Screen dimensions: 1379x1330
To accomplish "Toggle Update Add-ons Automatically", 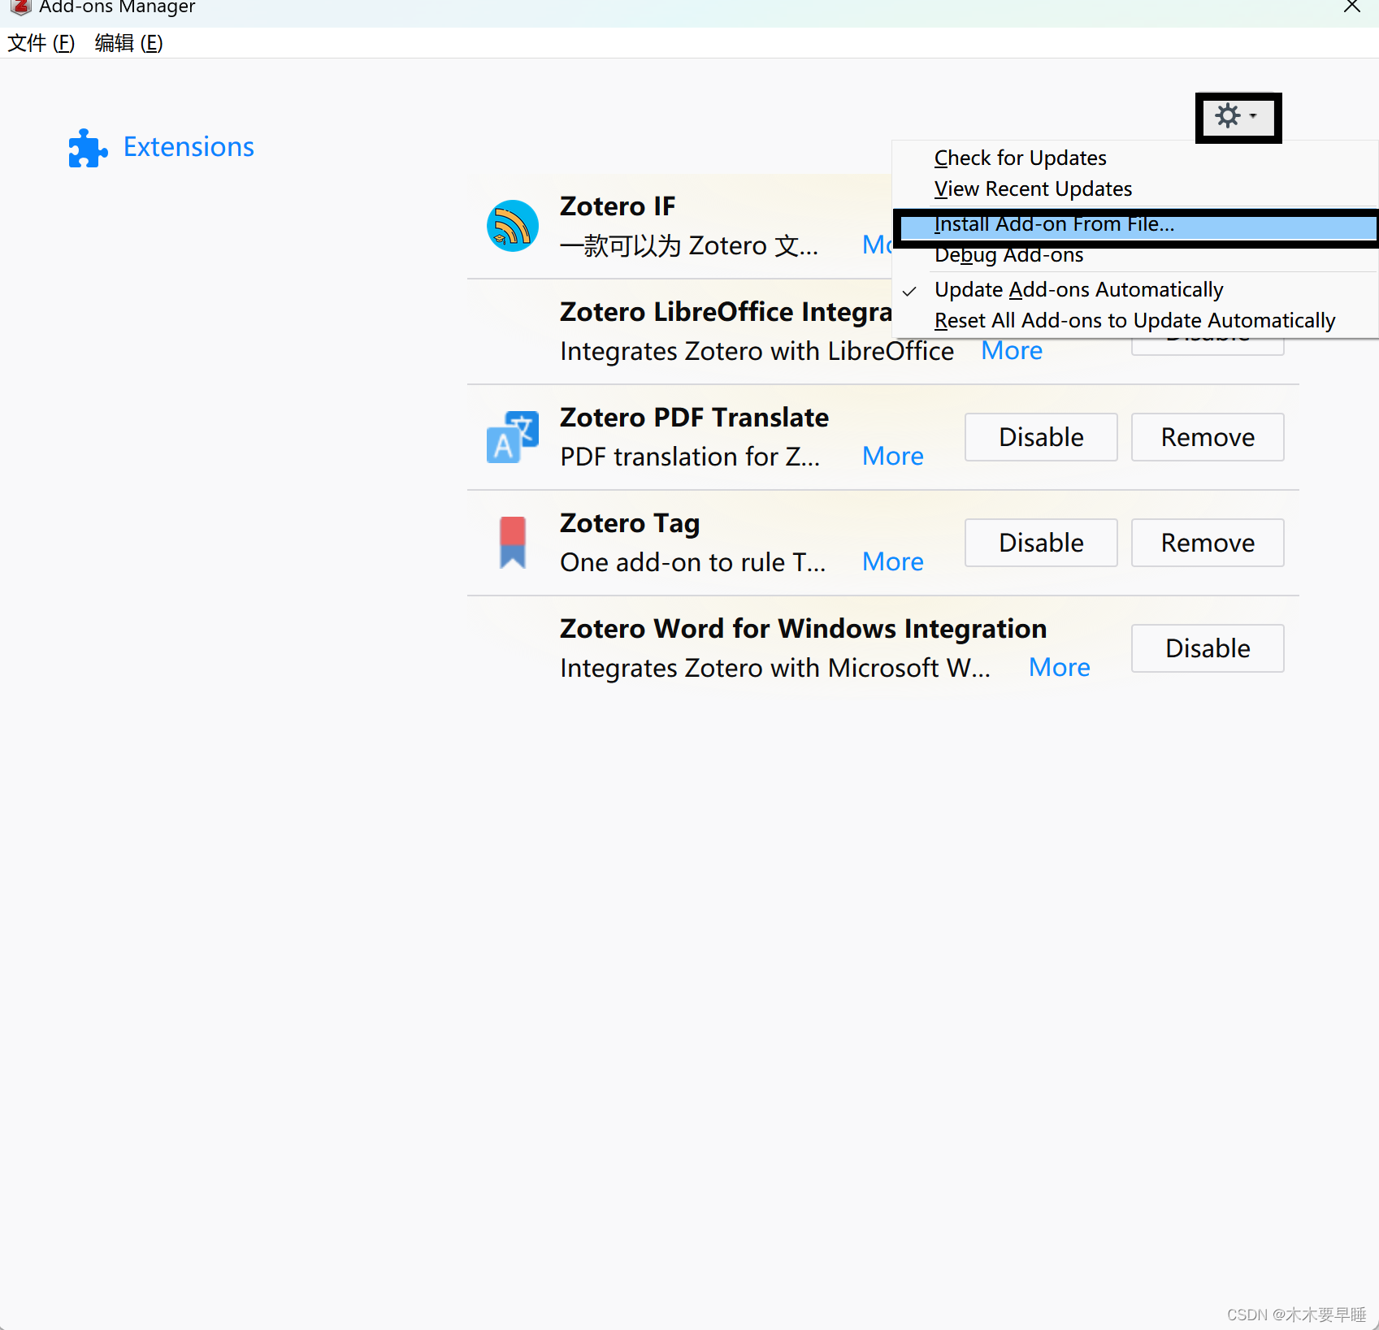I will pos(1135,290).
